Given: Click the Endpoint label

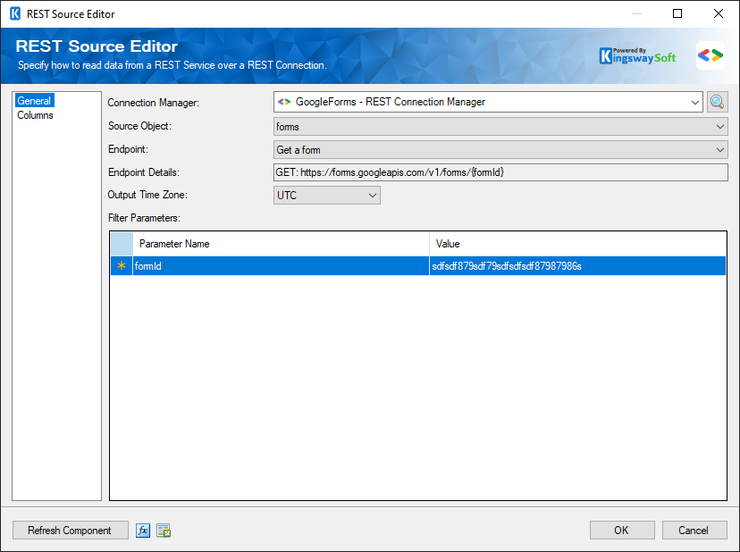Looking at the screenshot, I should pos(128,149).
